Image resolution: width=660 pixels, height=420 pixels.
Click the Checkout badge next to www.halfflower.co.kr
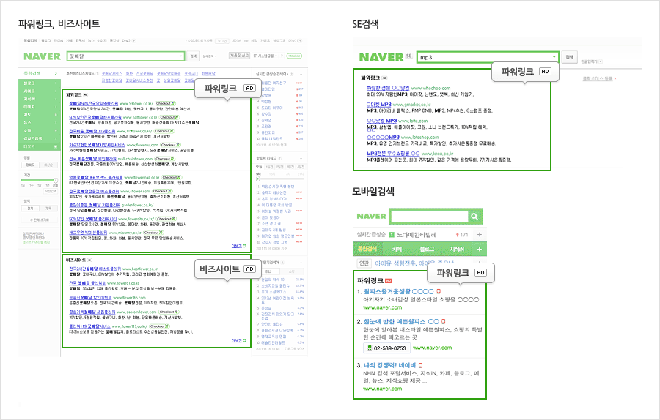coord(169,117)
